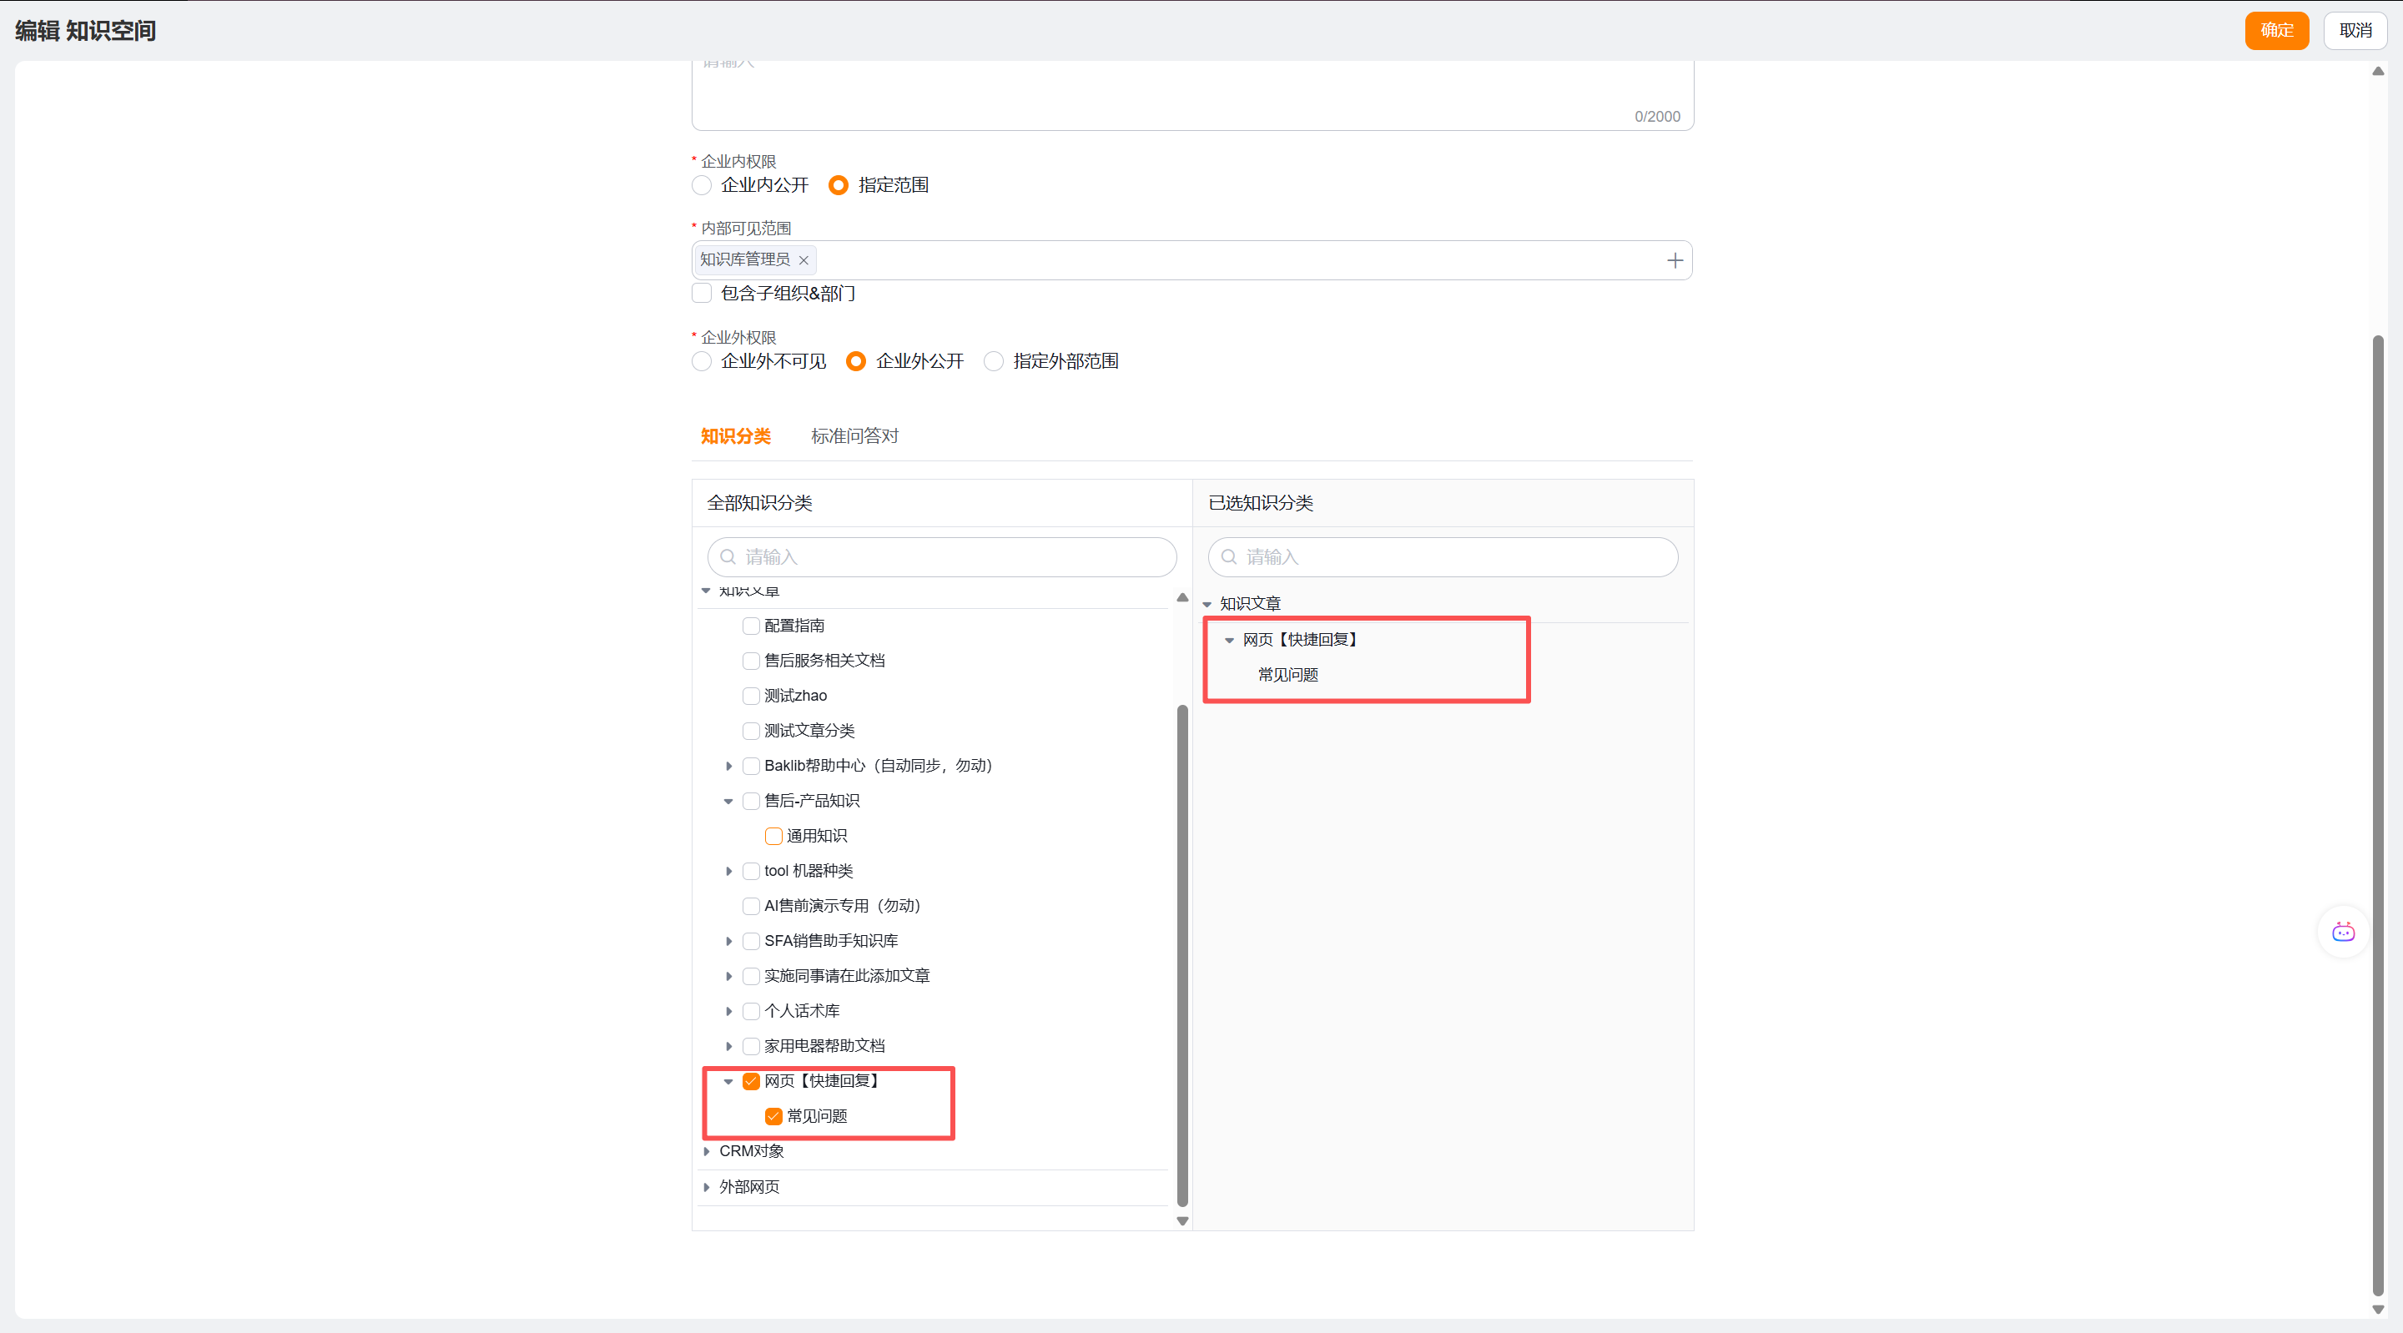Select 企业外公开 radio option
The width and height of the screenshot is (2403, 1333).
[855, 362]
